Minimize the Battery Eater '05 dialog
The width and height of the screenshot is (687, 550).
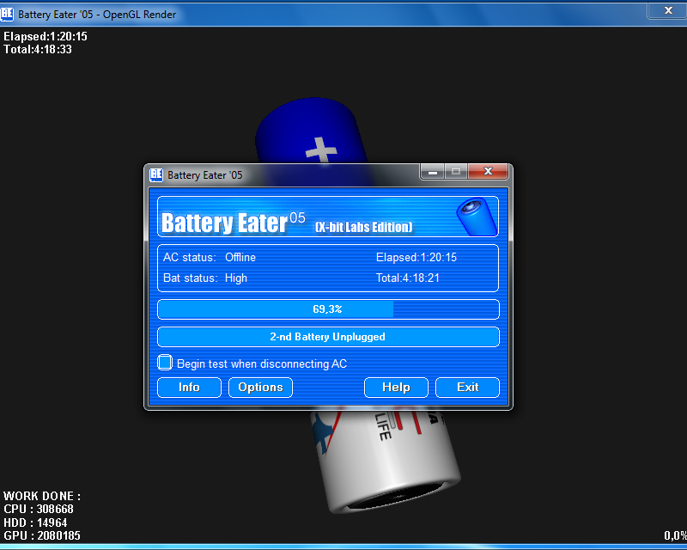(433, 171)
